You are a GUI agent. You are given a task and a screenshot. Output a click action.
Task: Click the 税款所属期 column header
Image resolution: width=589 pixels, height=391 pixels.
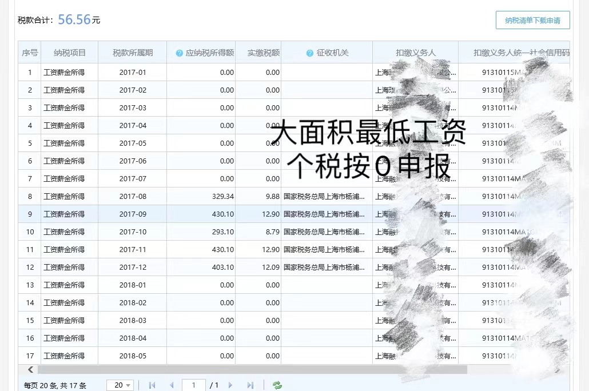click(132, 52)
